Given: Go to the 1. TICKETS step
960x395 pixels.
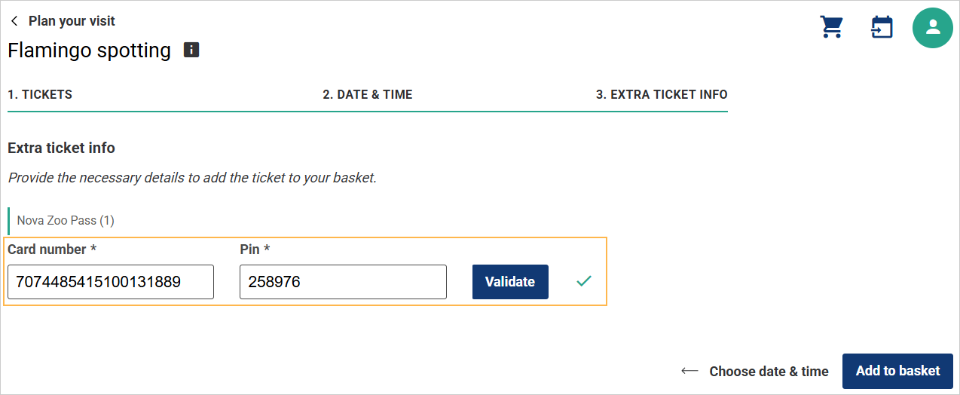Looking at the screenshot, I should (x=40, y=94).
